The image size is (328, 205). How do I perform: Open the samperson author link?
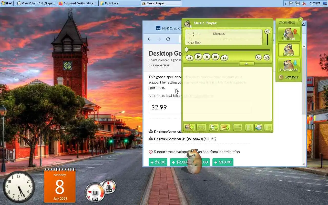coord(161,65)
